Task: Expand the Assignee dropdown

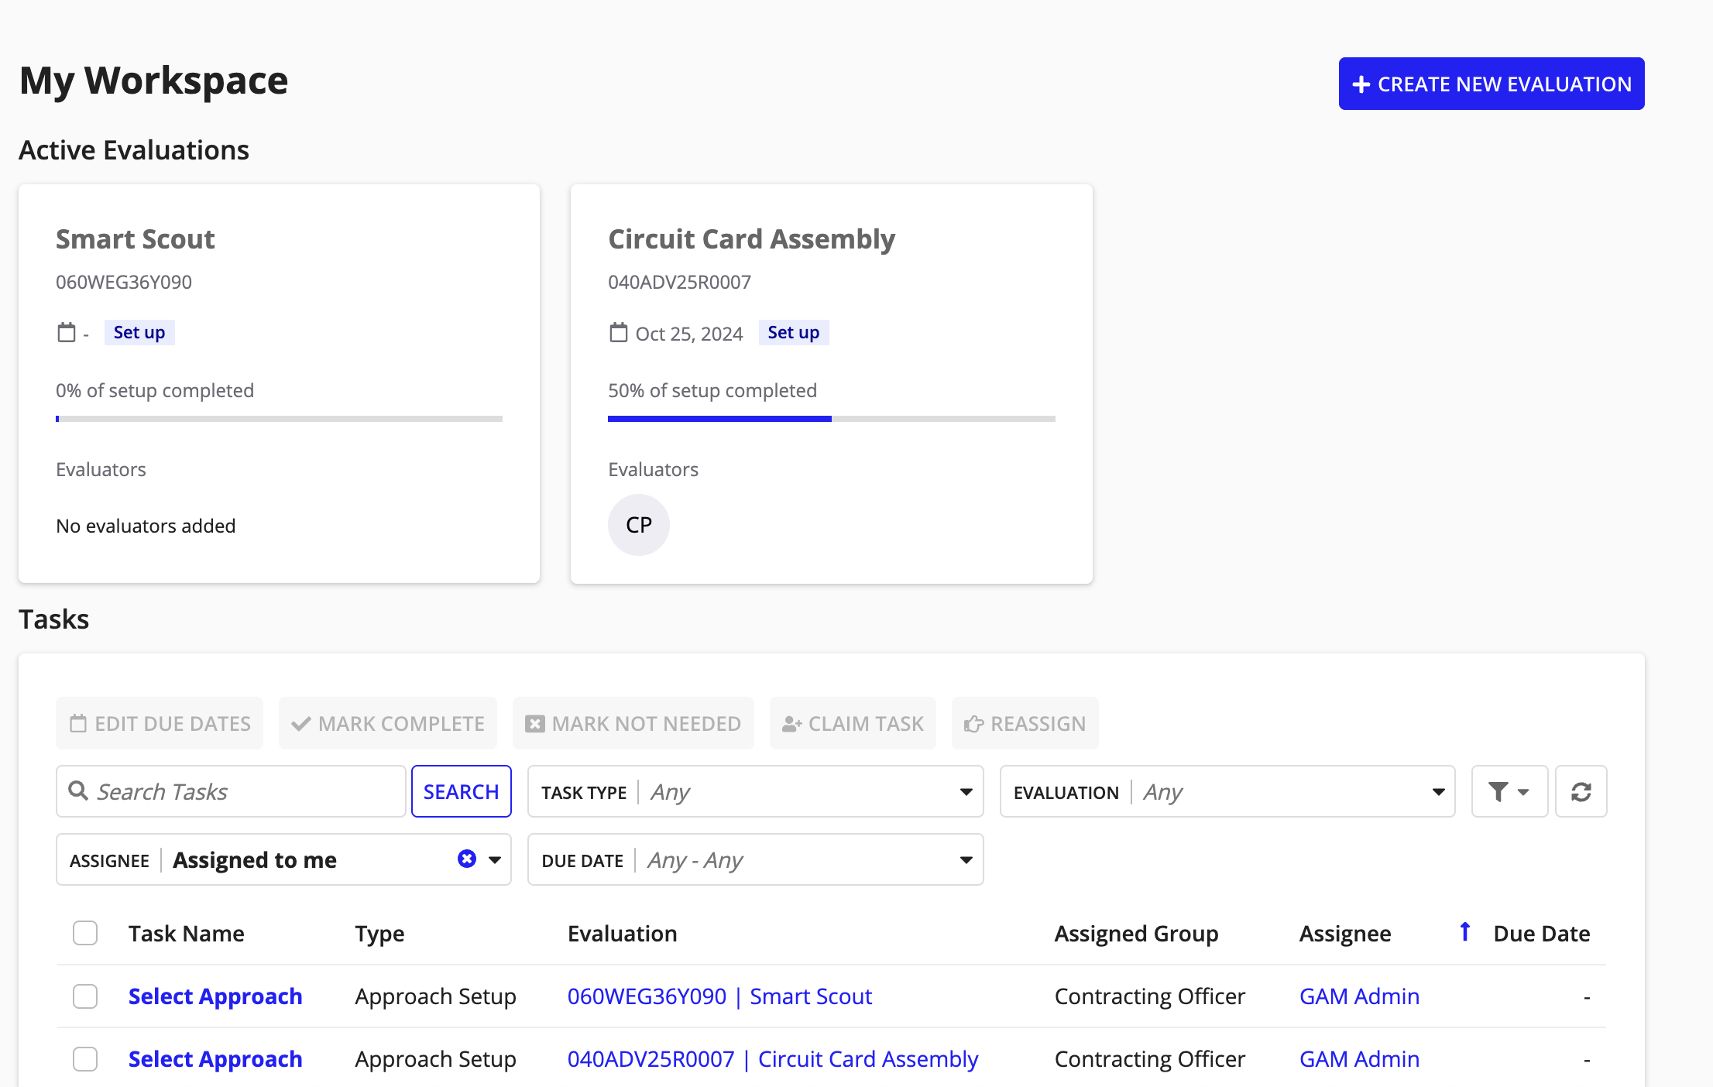Action: [x=495, y=859]
